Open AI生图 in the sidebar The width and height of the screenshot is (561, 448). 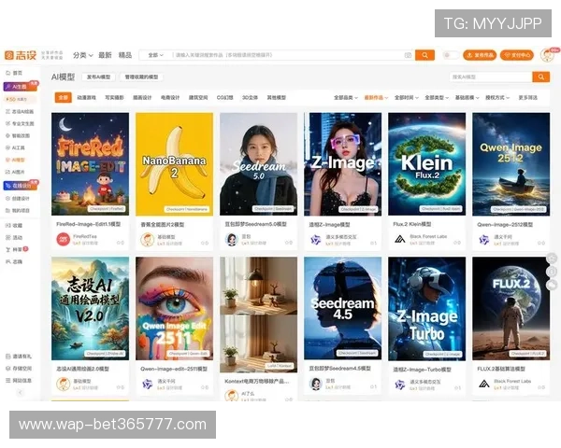click(20, 87)
